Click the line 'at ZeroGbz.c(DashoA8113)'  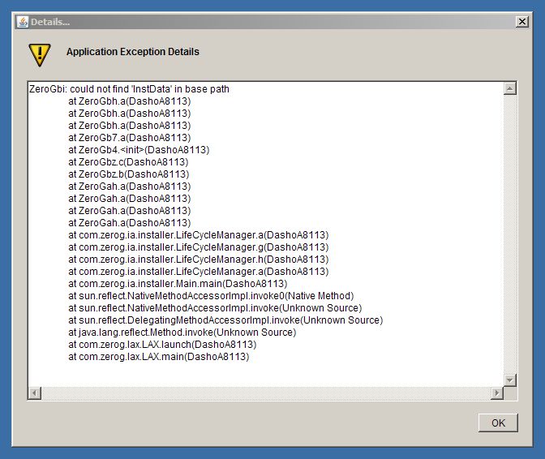point(128,162)
